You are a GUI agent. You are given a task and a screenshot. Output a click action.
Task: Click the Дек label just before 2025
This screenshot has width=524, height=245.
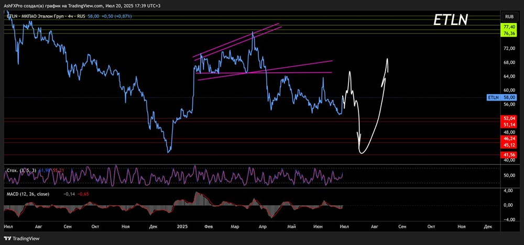[x=154, y=227]
